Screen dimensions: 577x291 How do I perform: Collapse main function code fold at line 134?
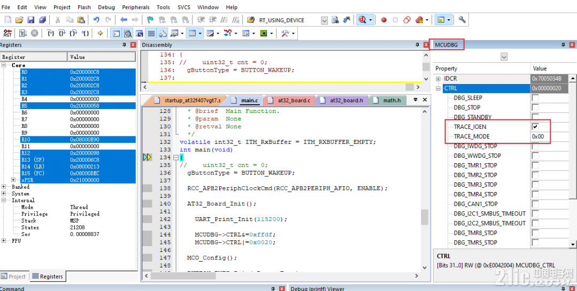pyautogui.click(x=175, y=157)
